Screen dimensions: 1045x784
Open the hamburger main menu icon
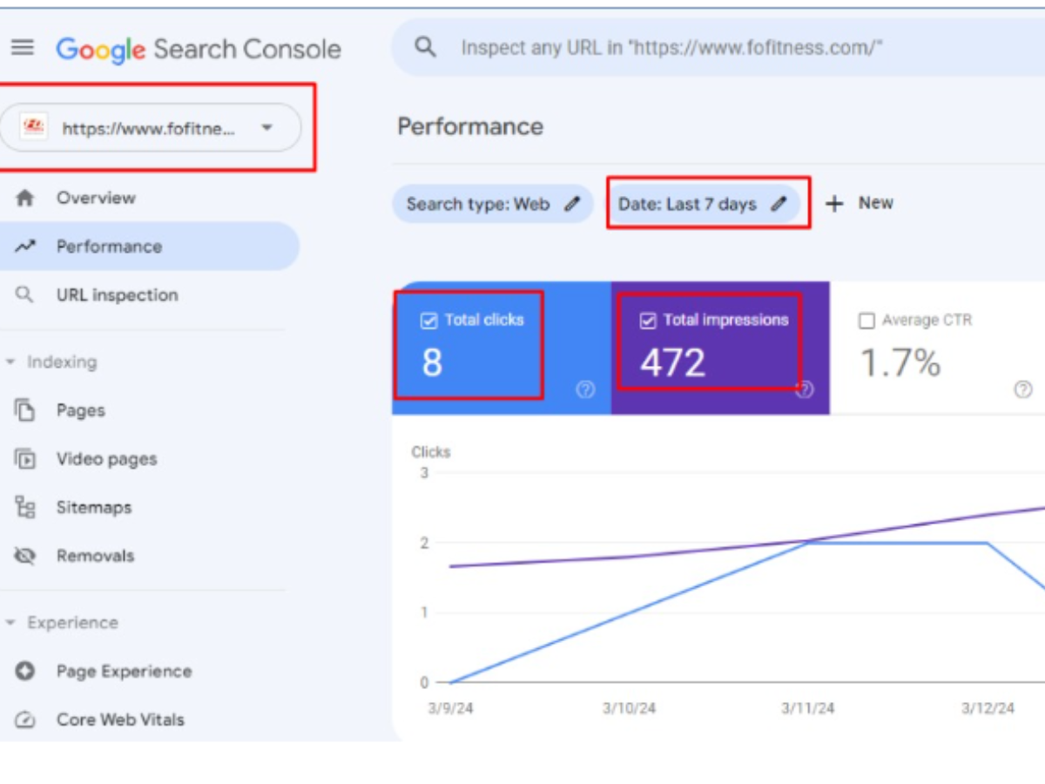(23, 48)
